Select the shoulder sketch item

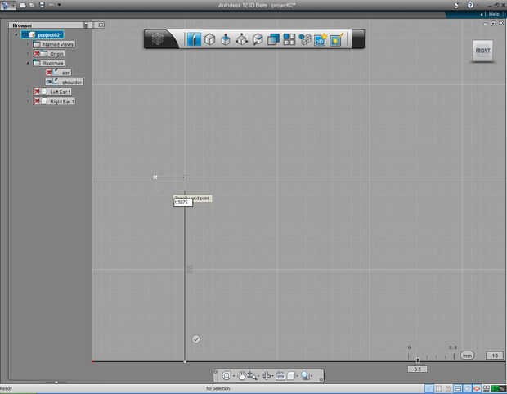65,82
